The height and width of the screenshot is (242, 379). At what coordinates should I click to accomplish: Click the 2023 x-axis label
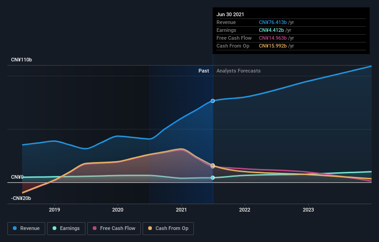[x=308, y=210]
